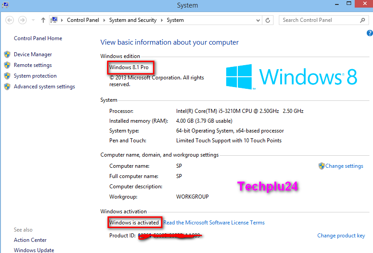Viewport: 373px width, 253px height.
Task: Click Change product key
Action: [x=341, y=236]
